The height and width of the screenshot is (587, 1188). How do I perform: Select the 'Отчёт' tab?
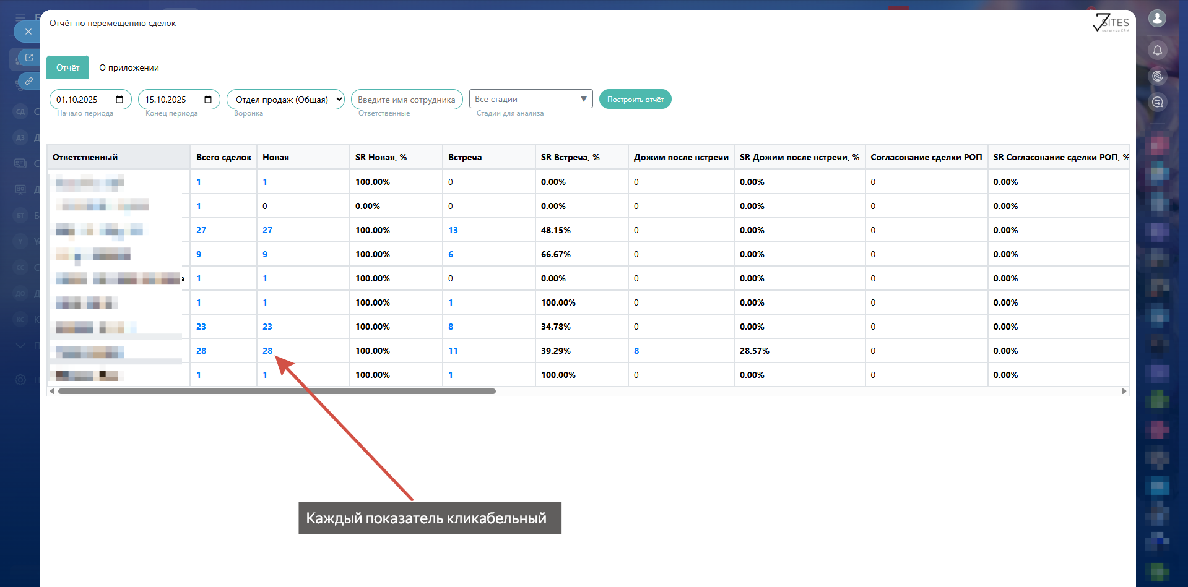pyautogui.click(x=67, y=67)
